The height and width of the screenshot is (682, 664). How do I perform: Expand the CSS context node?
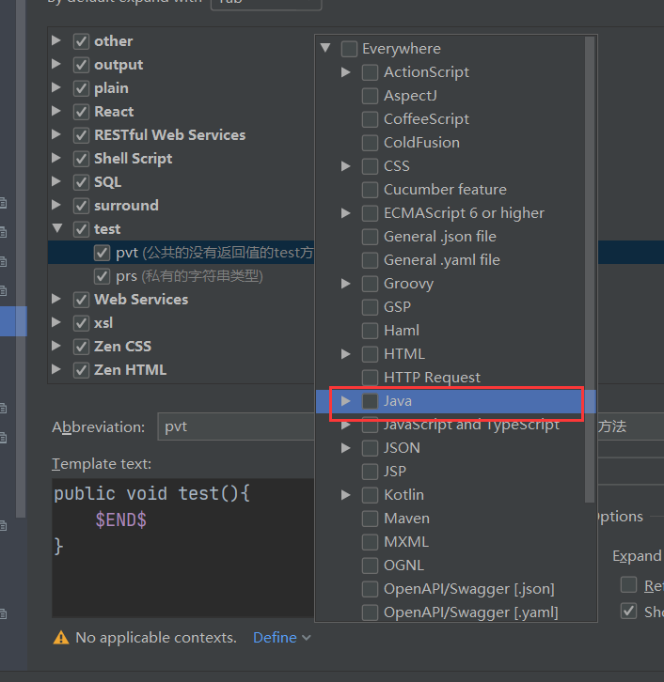(346, 166)
